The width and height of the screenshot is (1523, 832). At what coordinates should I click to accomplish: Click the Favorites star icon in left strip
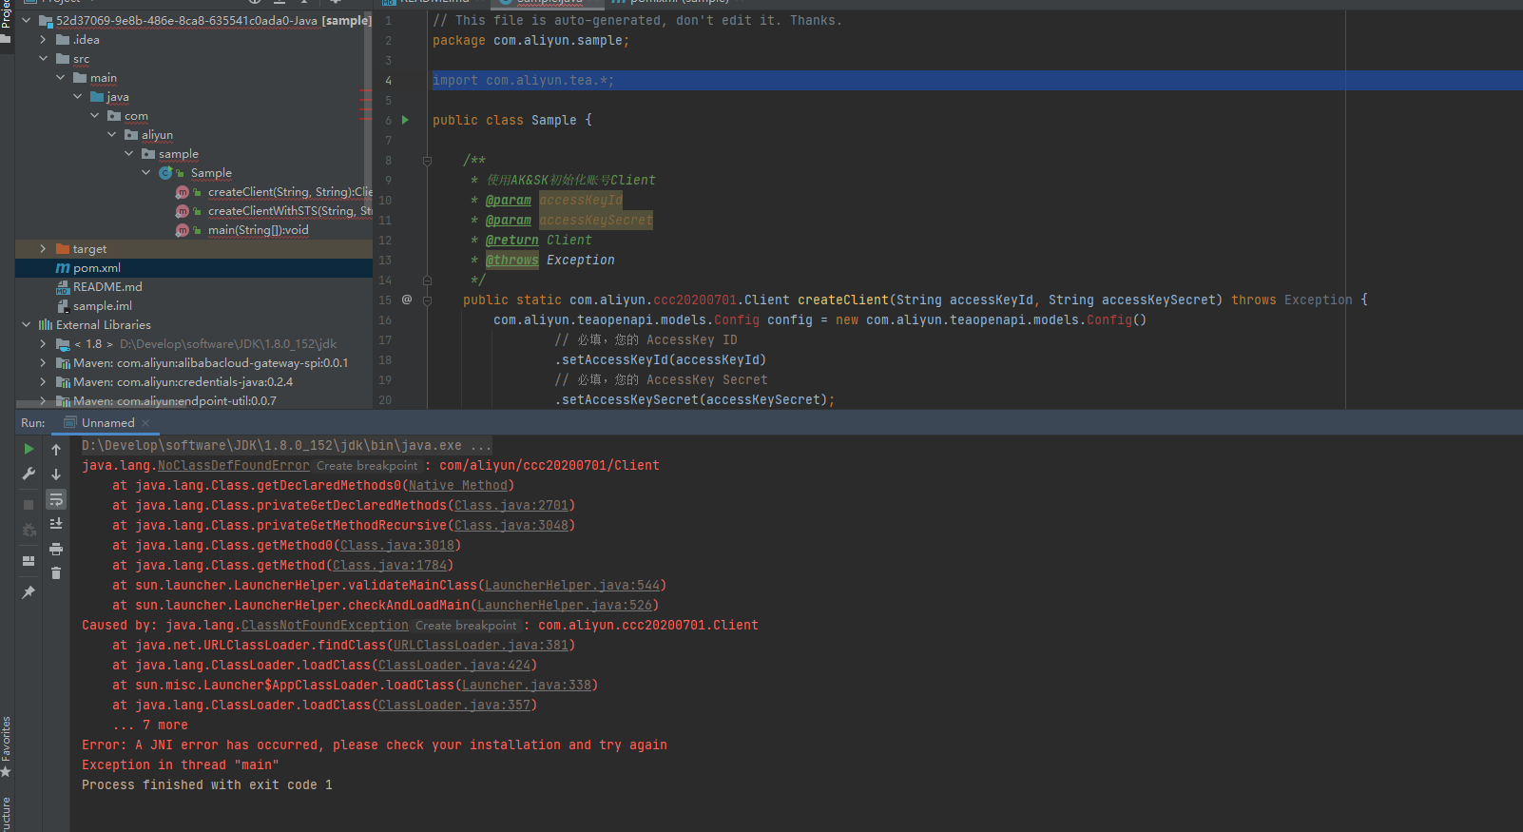pyautogui.click(x=6, y=771)
